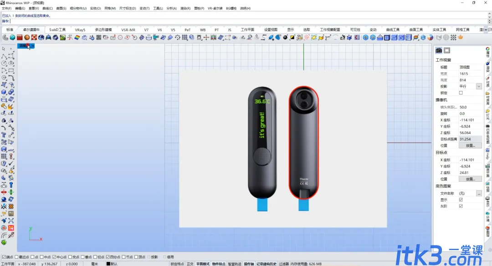Click the black layer color swatch in status bar
492x266 pixels.
[x=108, y=264]
